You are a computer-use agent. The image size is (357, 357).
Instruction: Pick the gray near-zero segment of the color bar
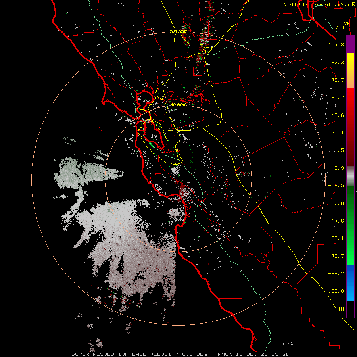[x=350, y=176]
